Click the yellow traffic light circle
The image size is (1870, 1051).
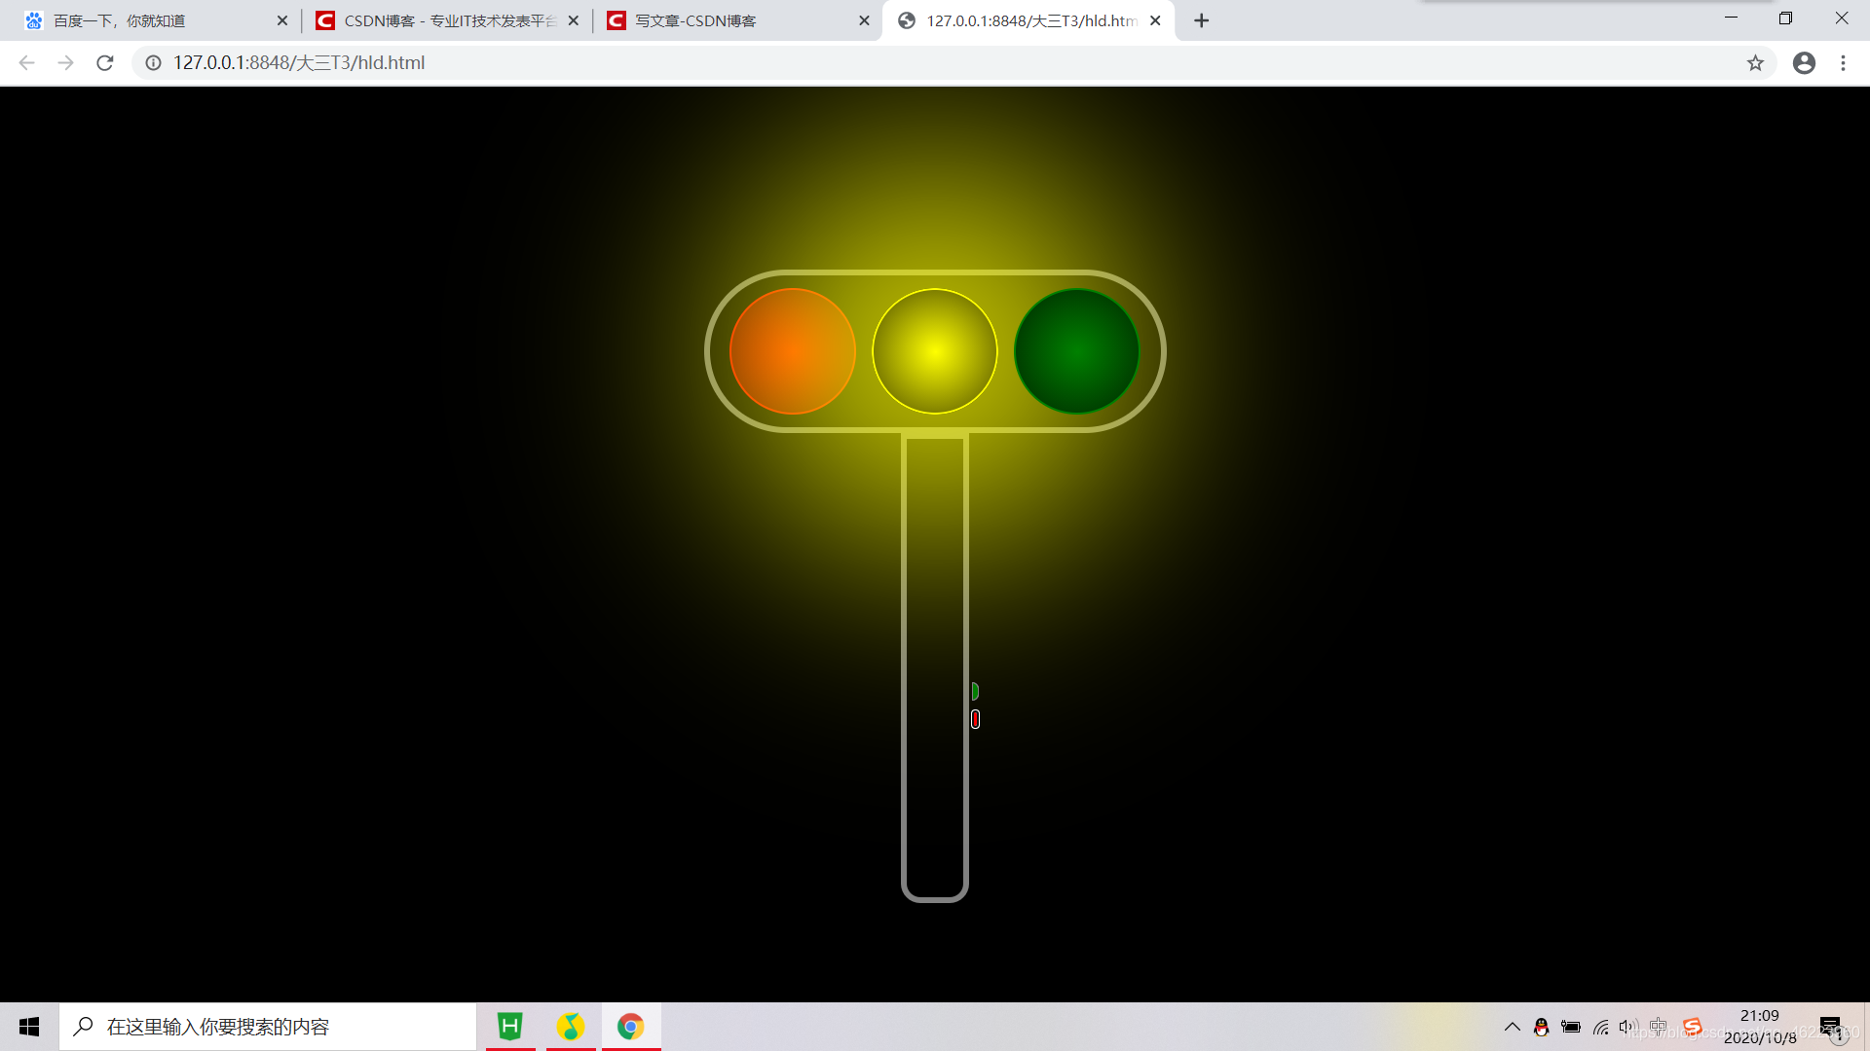(934, 351)
